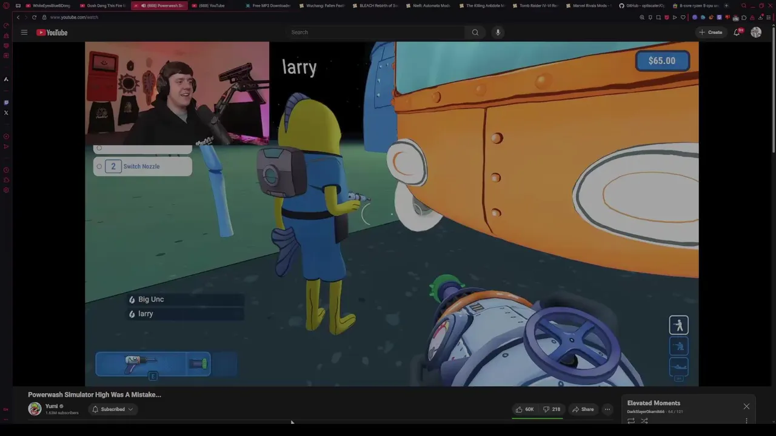The width and height of the screenshot is (776, 436).
Task: Click the YouTube search magnifier button
Action: pos(475,32)
